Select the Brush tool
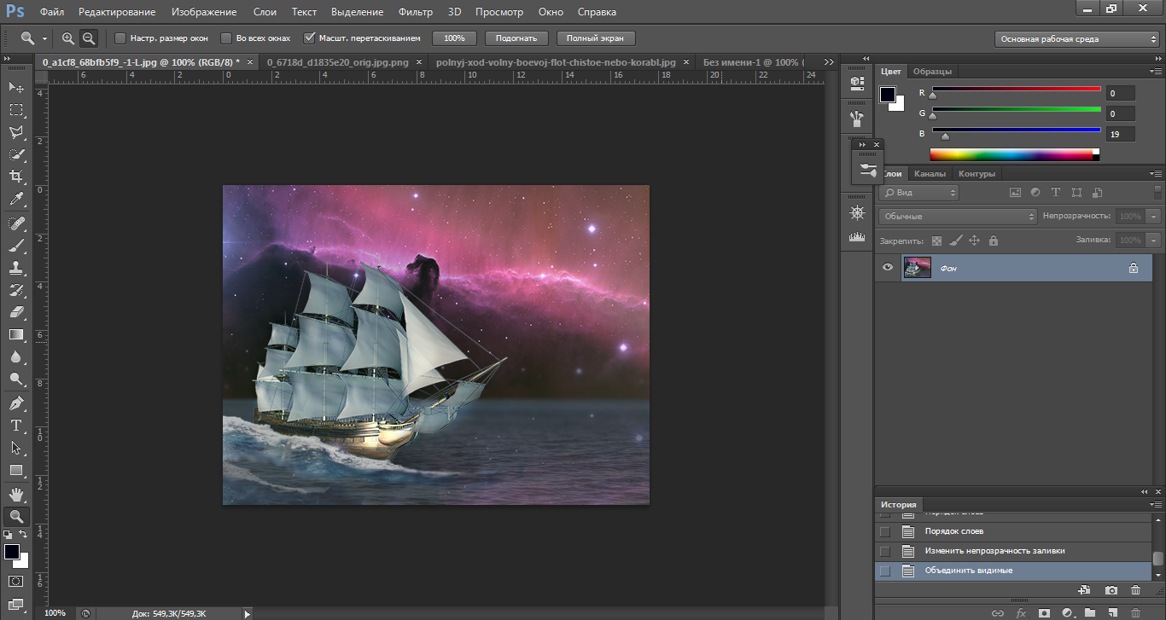The image size is (1166, 620). tap(16, 246)
